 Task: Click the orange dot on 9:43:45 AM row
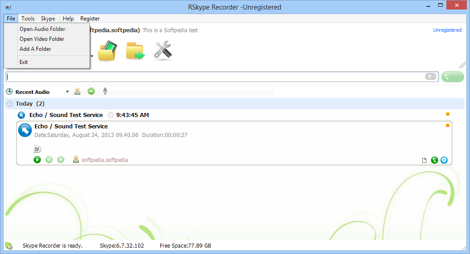coord(447,114)
